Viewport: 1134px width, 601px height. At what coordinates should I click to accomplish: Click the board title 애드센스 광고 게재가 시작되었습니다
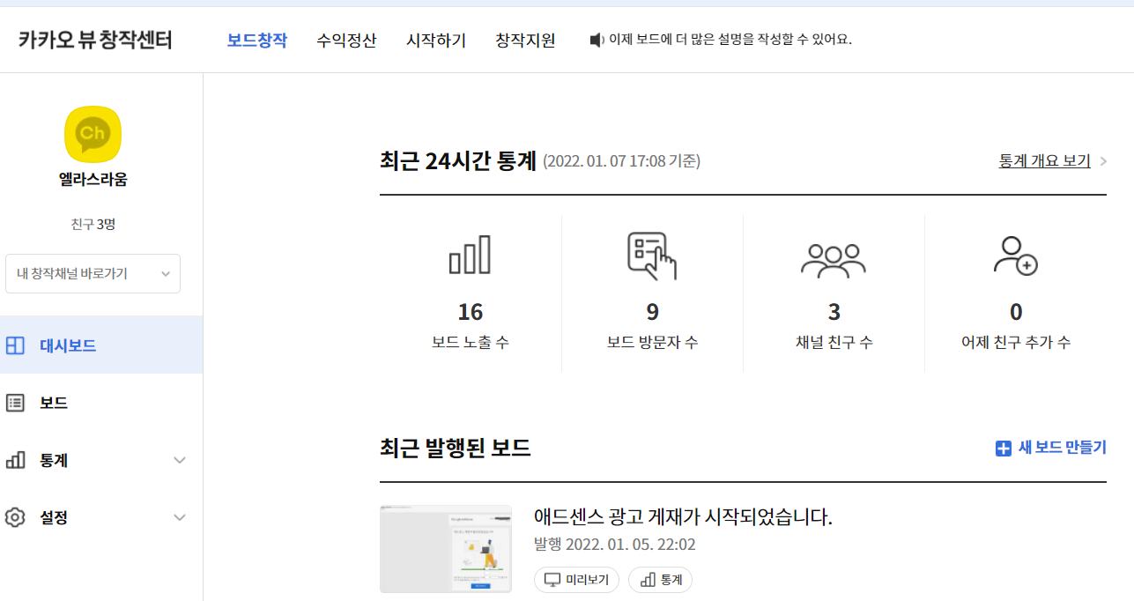click(x=683, y=516)
